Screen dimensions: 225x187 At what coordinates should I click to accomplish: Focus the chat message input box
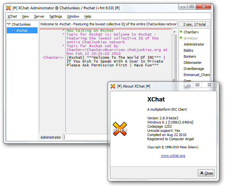click(86, 137)
